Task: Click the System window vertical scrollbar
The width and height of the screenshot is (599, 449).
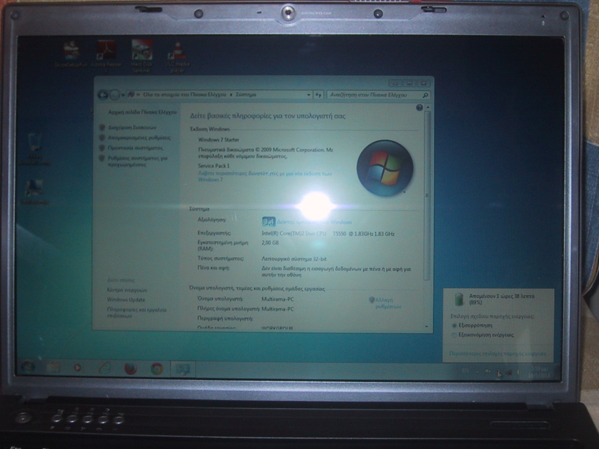Action: pyautogui.click(x=426, y=195)
